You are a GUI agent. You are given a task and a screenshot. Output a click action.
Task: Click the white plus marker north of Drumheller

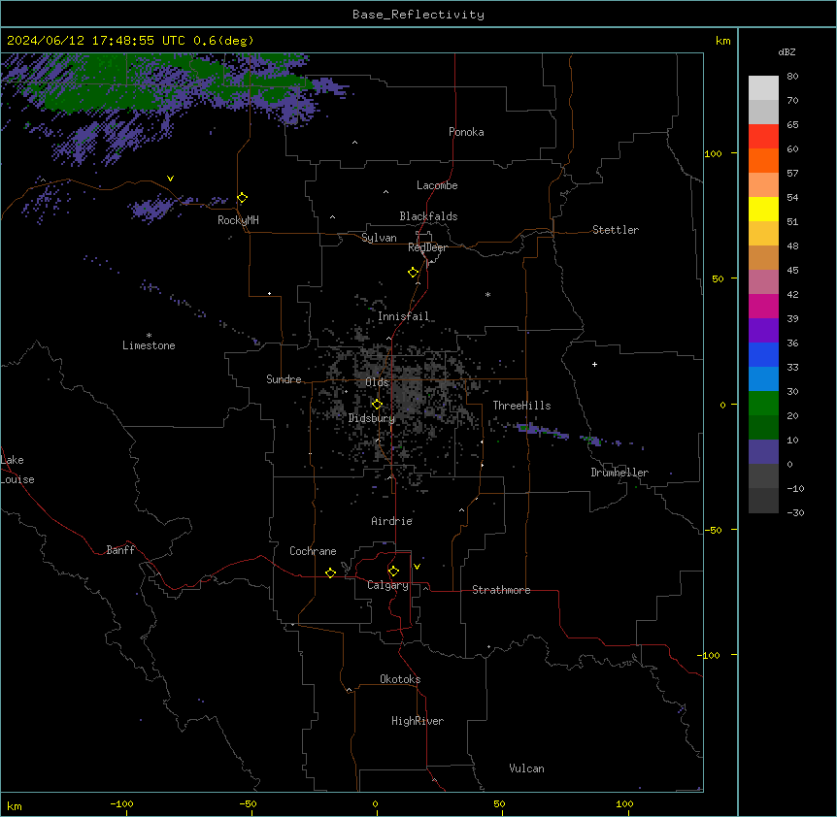point(594,364)
